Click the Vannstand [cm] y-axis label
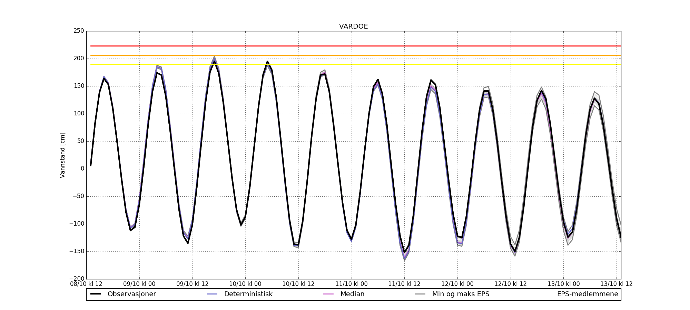This screenshot has height=310, width=690. point(62,155)
